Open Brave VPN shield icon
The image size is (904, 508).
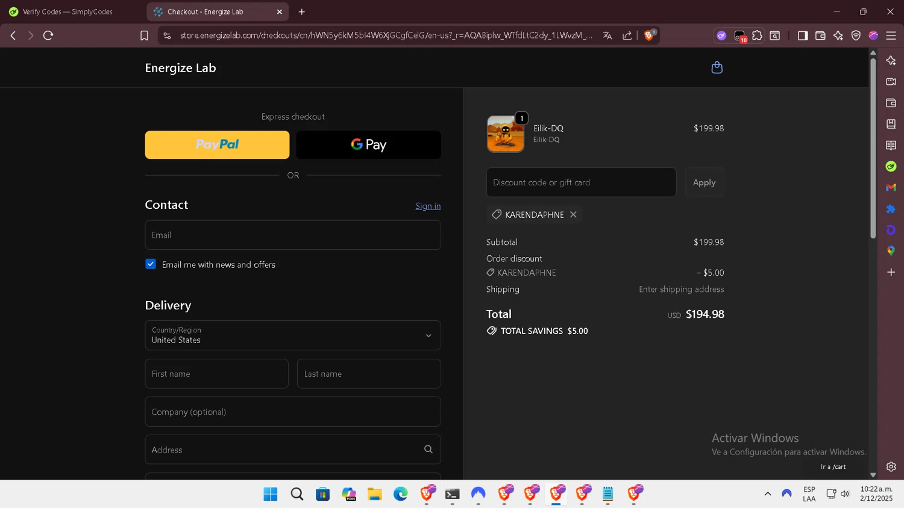tap(856, 36)
